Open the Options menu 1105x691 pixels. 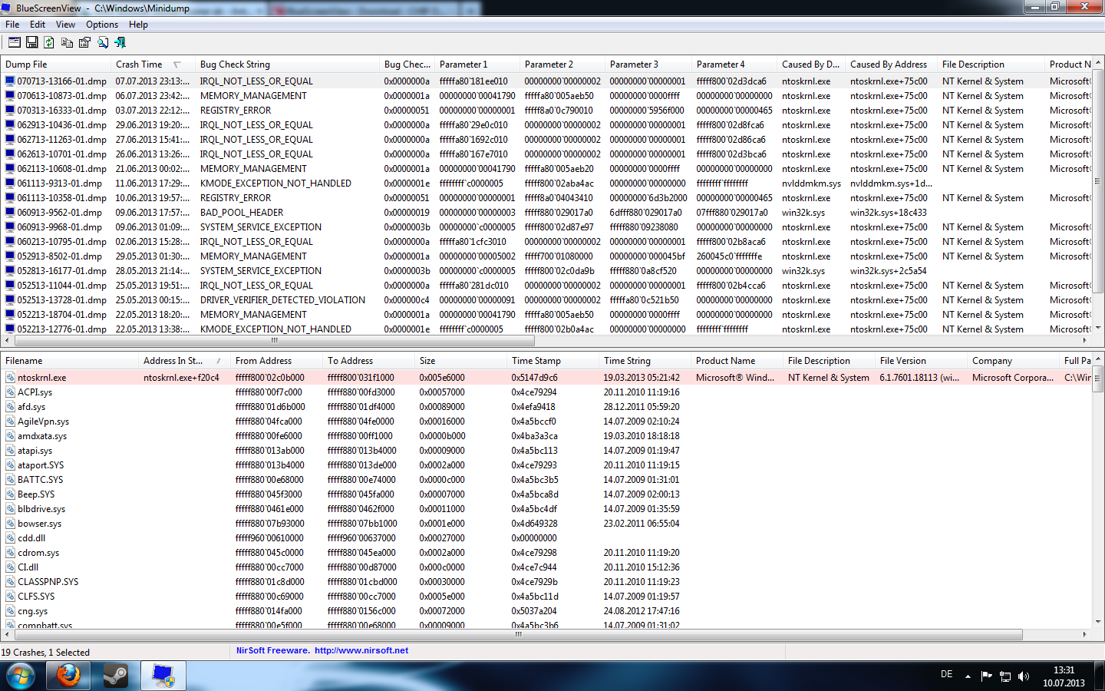(x=101, y=25)
